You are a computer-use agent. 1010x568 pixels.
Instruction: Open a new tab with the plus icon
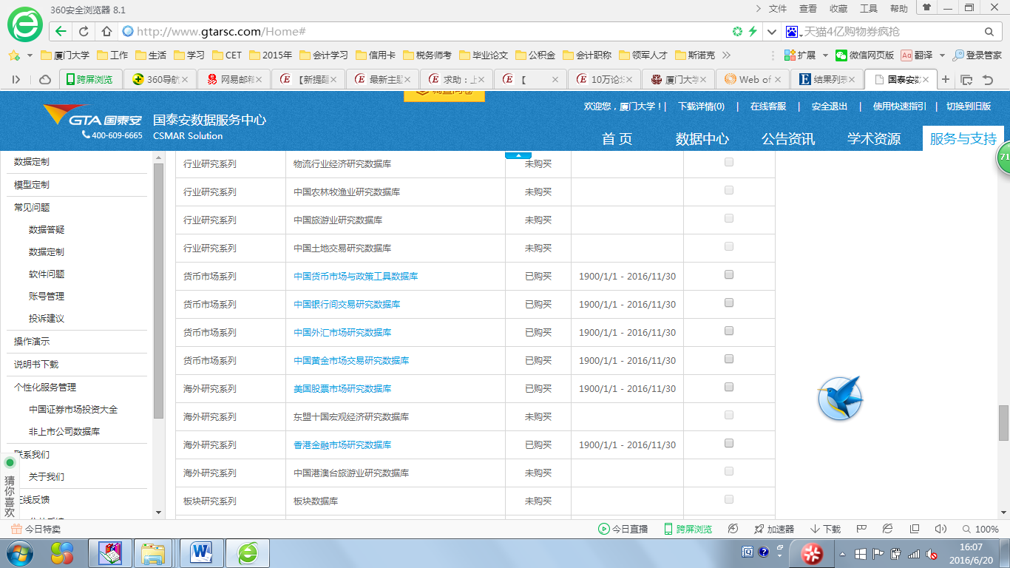946,79
